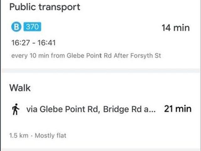Click the walking person icon

coord(15,109)
